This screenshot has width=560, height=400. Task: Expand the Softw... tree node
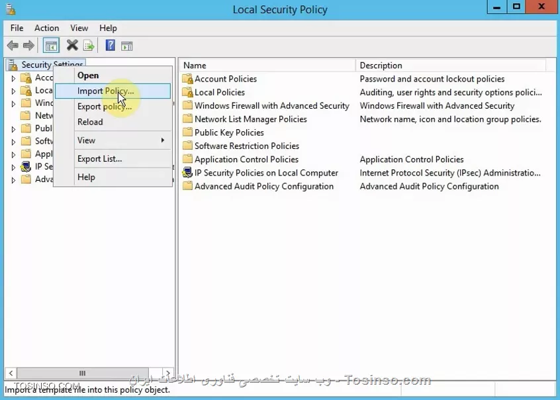[x=13, y=142]
